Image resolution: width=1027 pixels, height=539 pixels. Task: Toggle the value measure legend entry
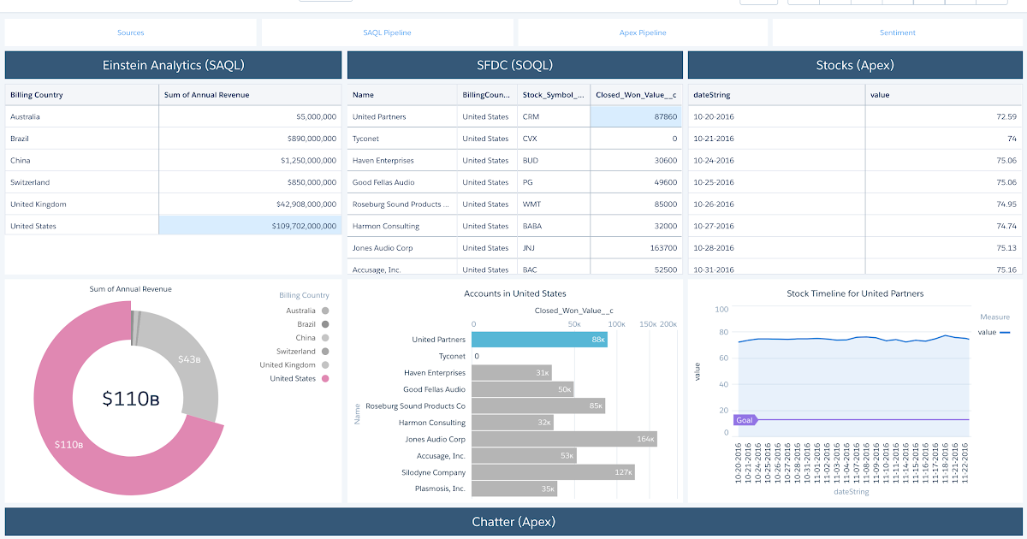993,332
